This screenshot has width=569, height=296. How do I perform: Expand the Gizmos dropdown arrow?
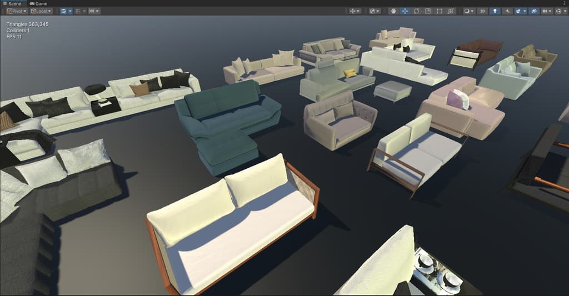coord(565,11)
